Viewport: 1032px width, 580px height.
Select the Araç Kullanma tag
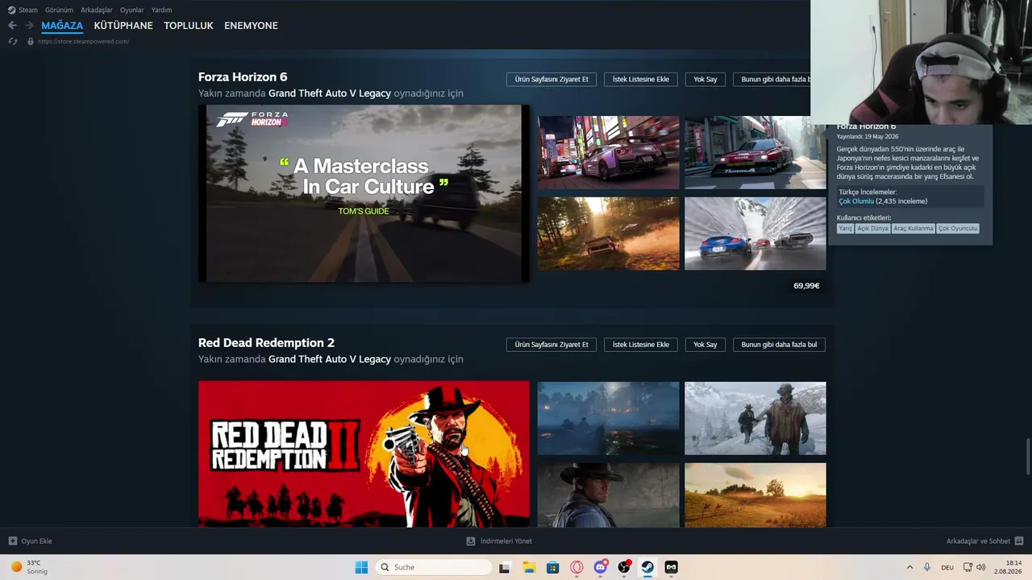(x=913, y=229)
